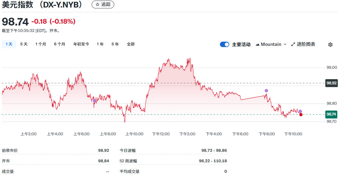The height and width of the screenshot is (175, 341).
Task: Click the 98.92 previous close price label
Action: coord(331,83)
